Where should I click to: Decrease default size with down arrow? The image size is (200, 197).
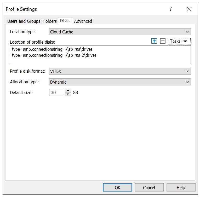pyautogui.click(x=68, y=94)
